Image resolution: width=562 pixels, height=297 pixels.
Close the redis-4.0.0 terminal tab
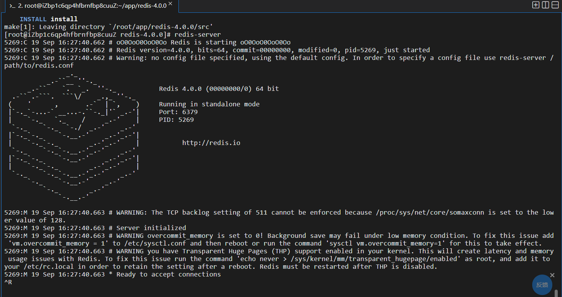point(170,4)
